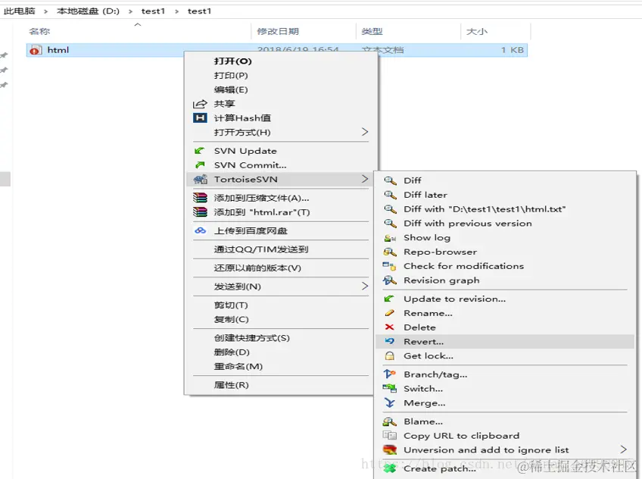Click the WinRAR icon beside 添加到压缩文件(A)
The width and height of the screenshot is (642, 479).
[x=200, y=198]
